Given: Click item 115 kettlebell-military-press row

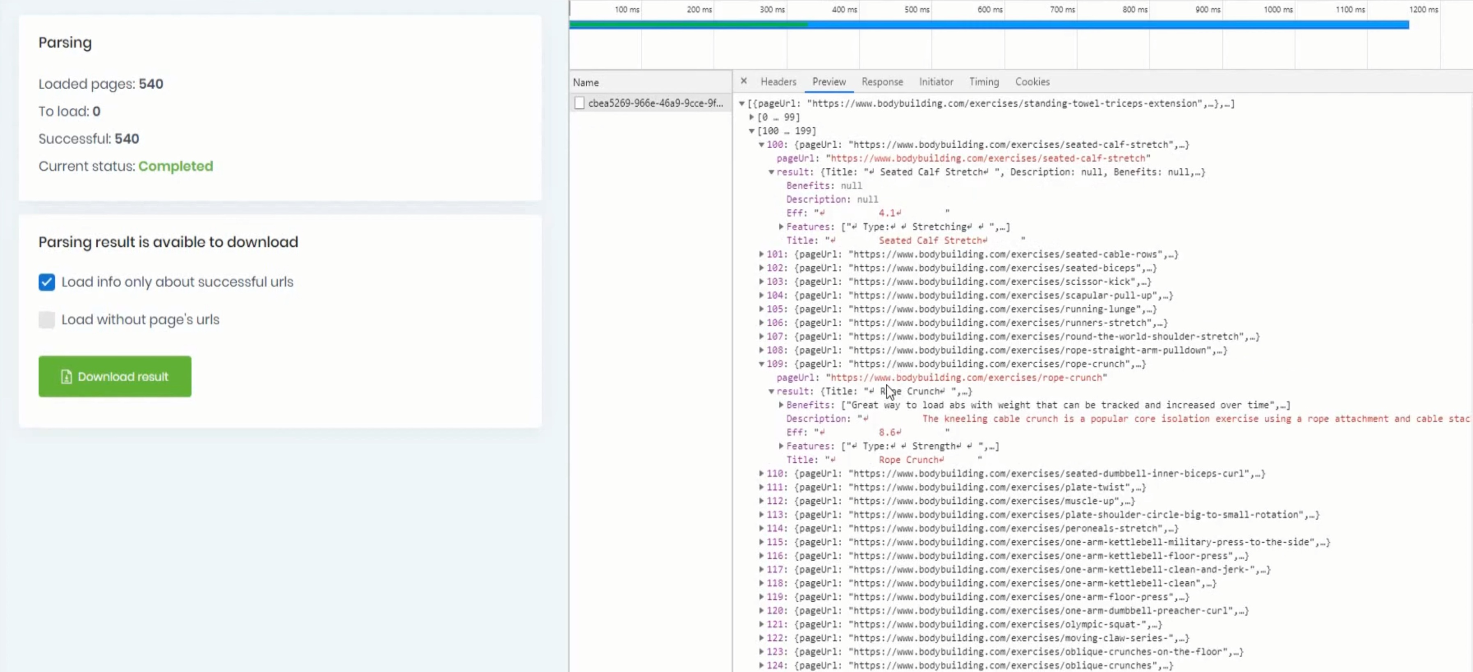Looking at the screenshot, I should 1045,542.
